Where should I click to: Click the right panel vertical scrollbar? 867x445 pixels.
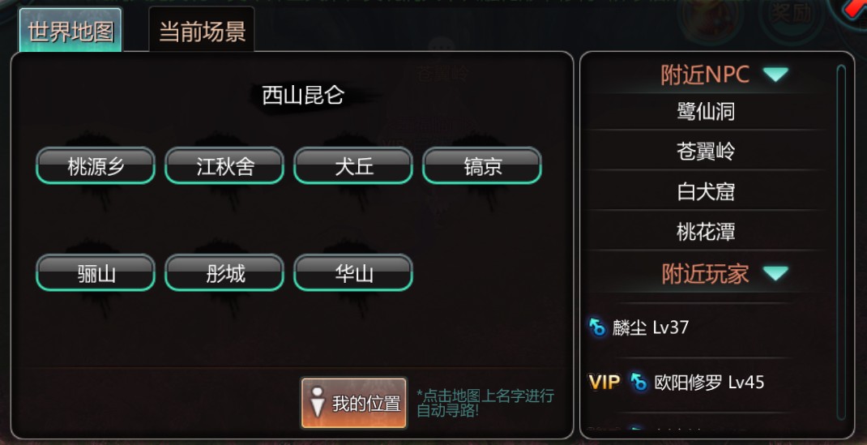click(x=841, y=242)
